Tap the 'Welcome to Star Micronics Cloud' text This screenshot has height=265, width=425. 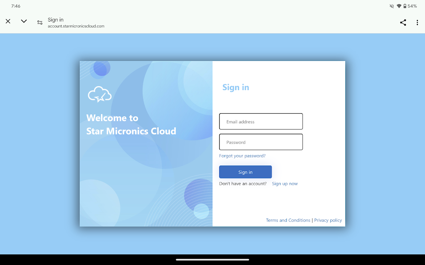click(131, 125)
